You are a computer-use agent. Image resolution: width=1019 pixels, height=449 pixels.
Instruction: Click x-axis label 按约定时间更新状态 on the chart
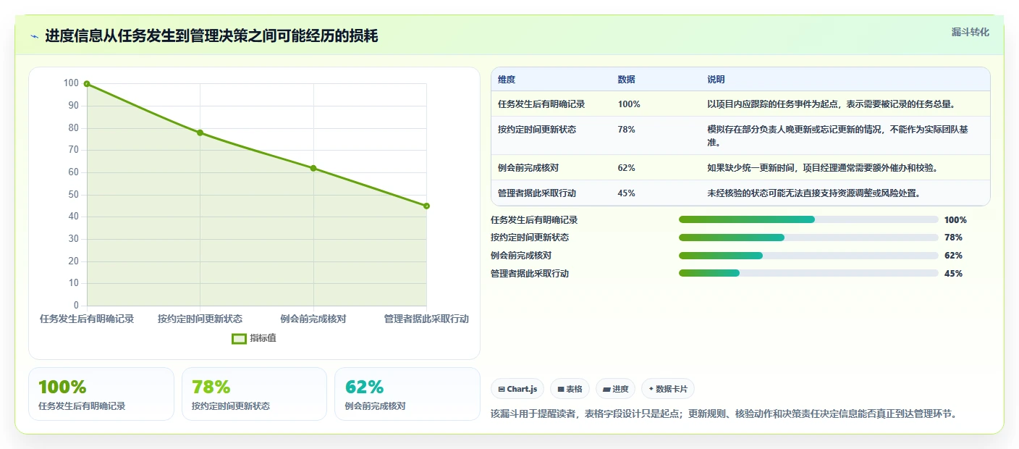200,319
